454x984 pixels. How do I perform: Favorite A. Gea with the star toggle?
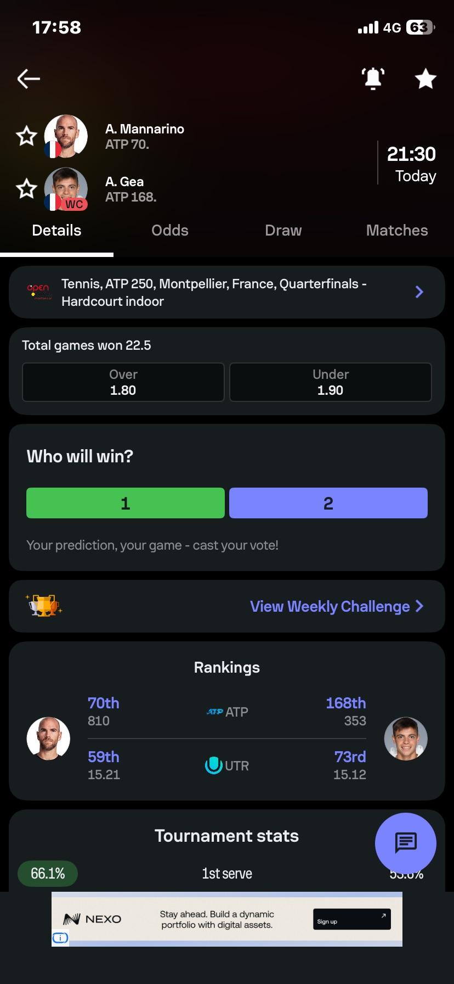(26, 189)
